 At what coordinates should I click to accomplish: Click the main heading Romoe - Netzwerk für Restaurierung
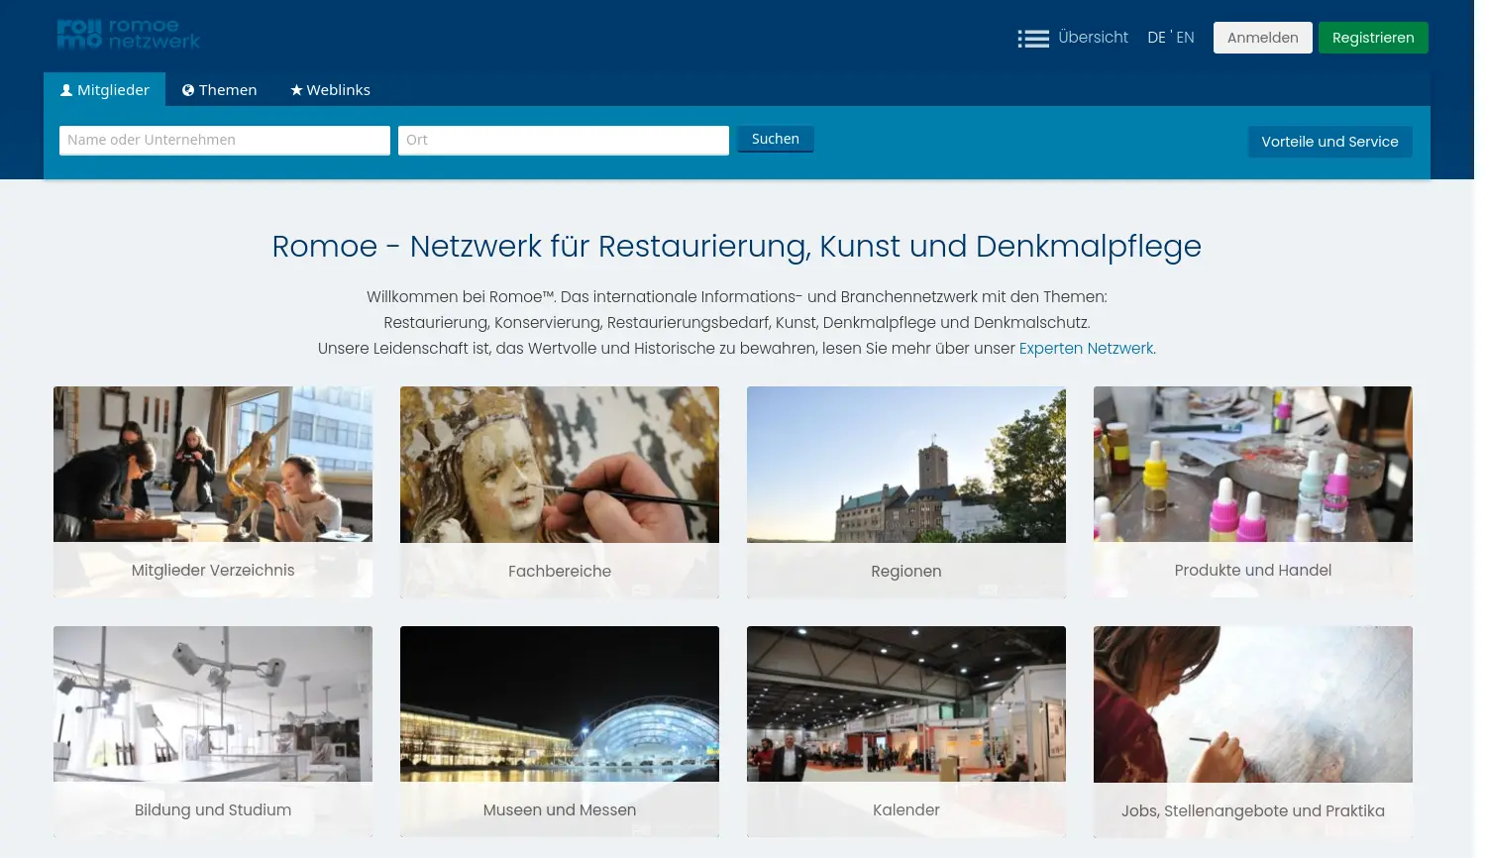(x=737, y=246)
